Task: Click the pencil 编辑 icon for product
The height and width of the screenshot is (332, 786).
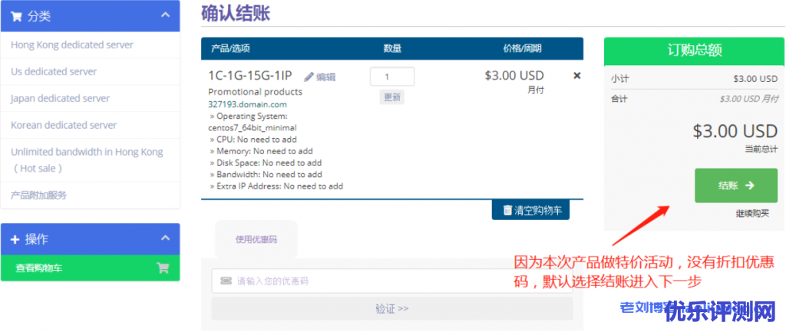Action: (x=309, y=77)
